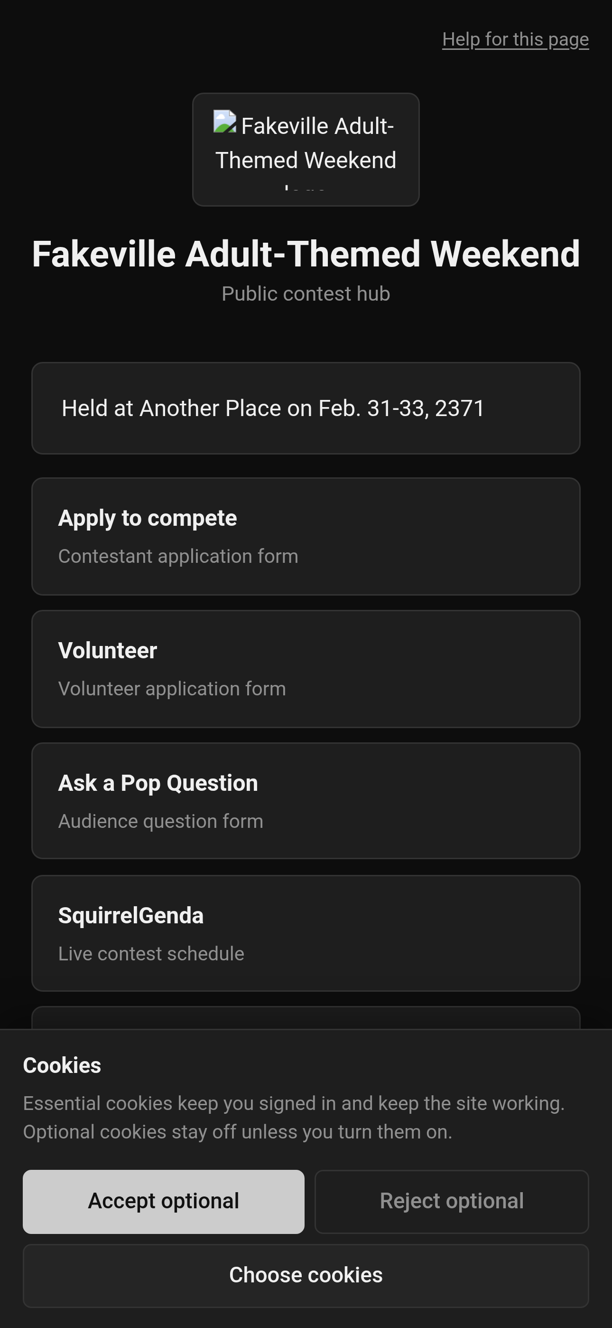
Task: Click the Fakeville Adult-Themed Weekend logo box
Action: click(x=306, y=150)
